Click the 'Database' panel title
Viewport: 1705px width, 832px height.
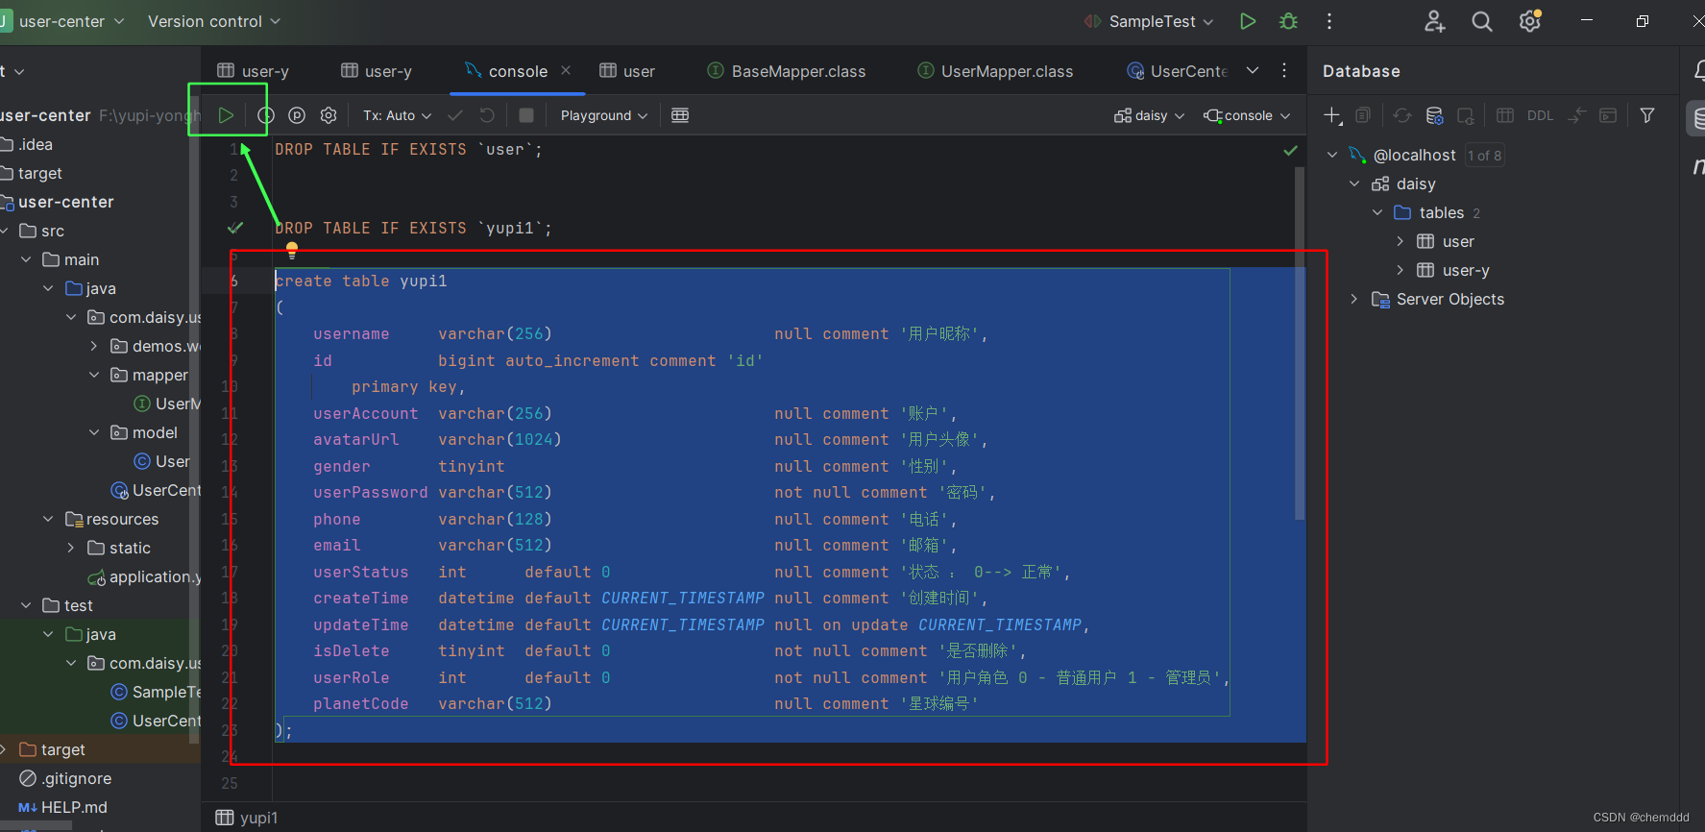(x=1361, y=71)
